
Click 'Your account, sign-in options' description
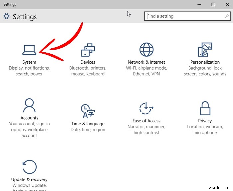29,130
